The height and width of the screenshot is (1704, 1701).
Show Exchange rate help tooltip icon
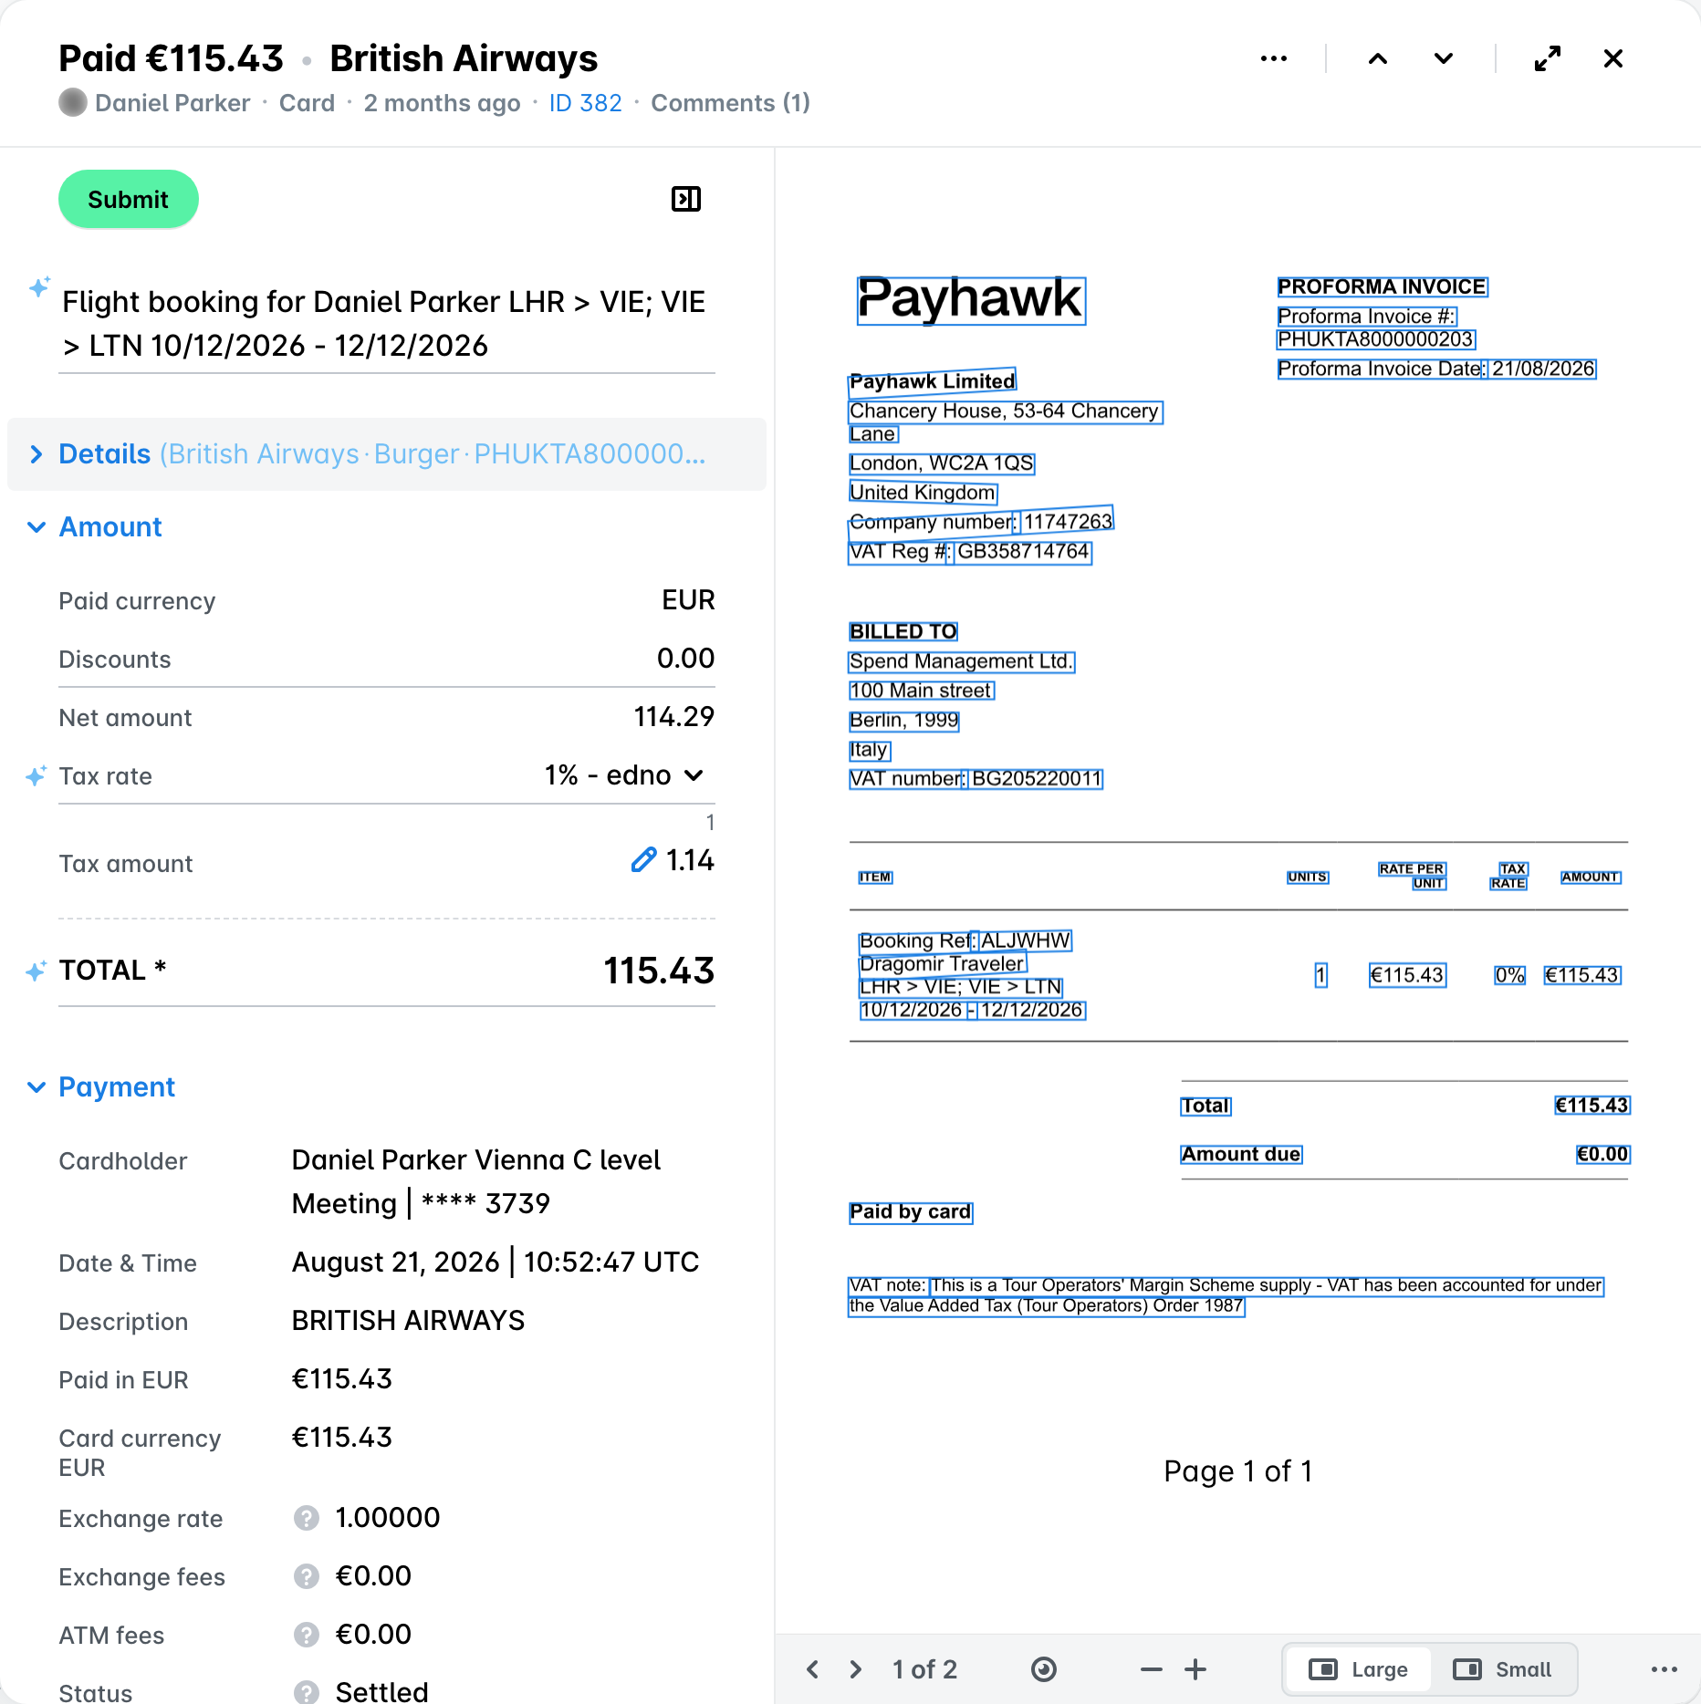[x=307, y=1518]
